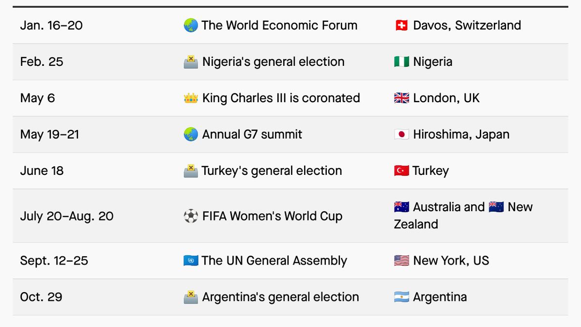
Task: Click the Switzerland flag icon
Action: 401,26
